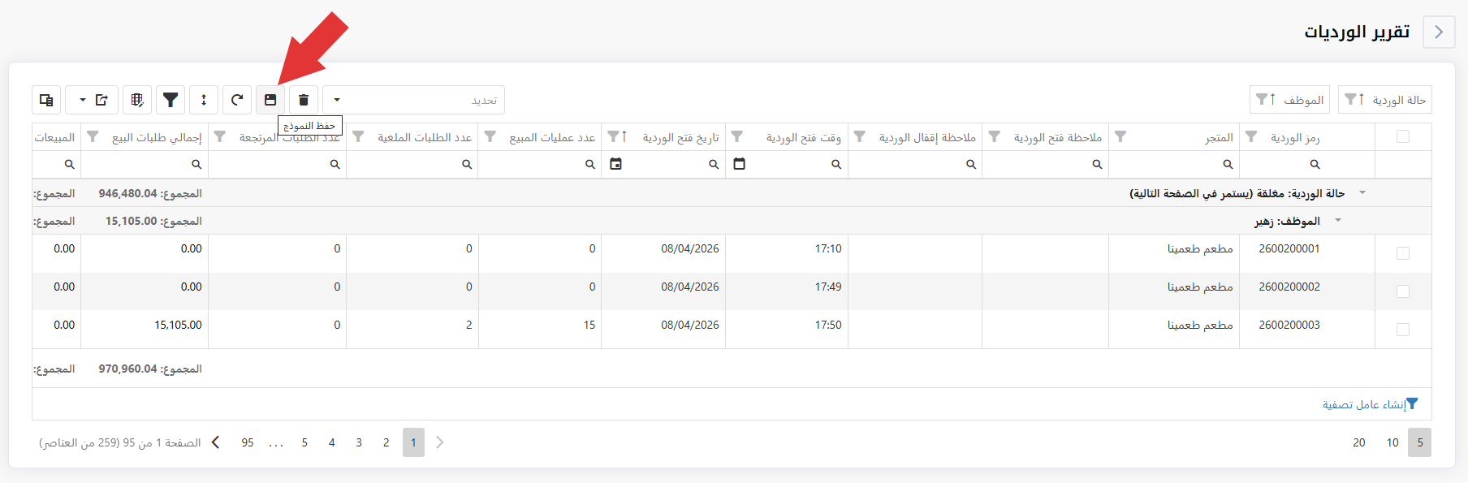Click the الموظف group chip label
Viewport: 1468px width, 483px height.
click(x=1304, y=100)
